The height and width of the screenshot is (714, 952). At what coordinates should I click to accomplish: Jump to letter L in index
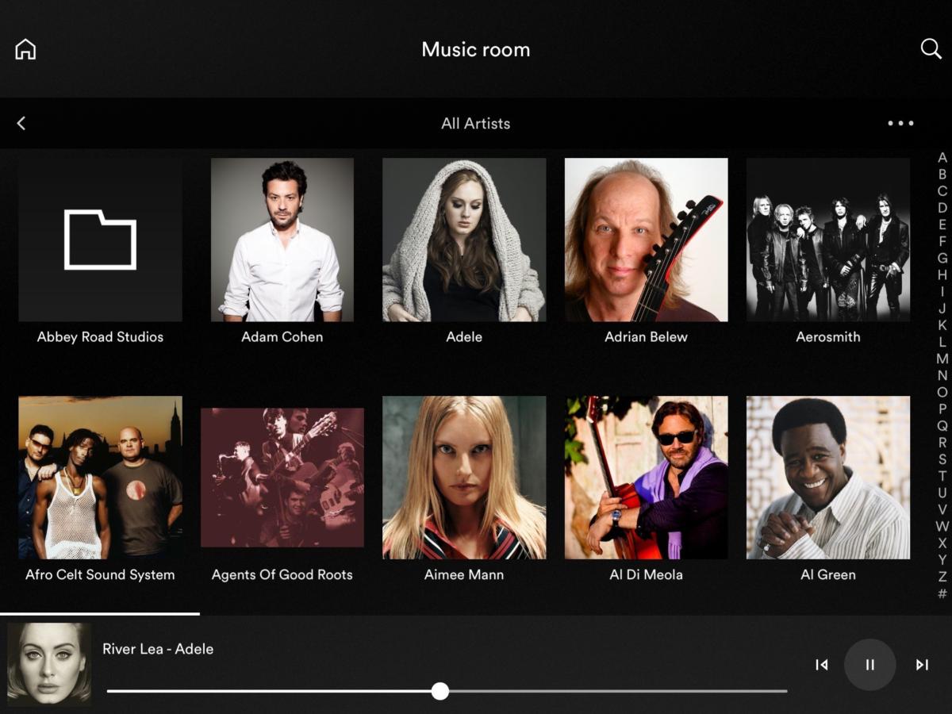click(942, 342)
